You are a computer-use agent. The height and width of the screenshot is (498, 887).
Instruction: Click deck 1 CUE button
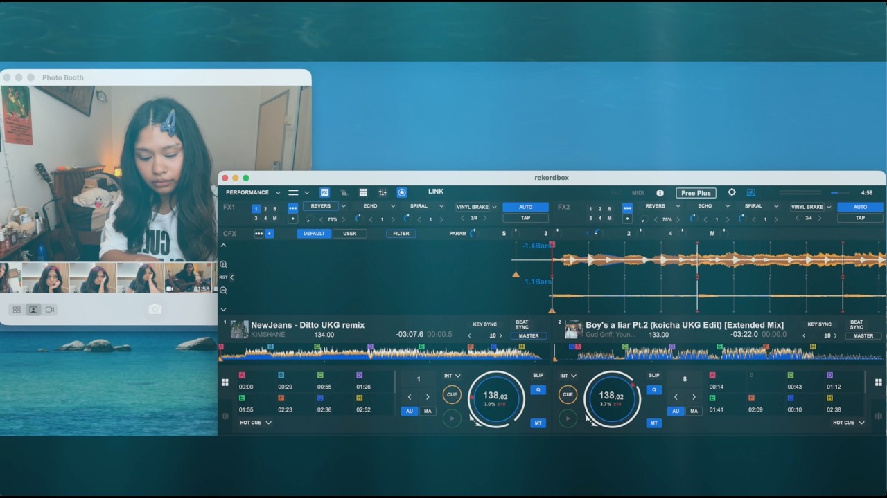coord(452,394)
